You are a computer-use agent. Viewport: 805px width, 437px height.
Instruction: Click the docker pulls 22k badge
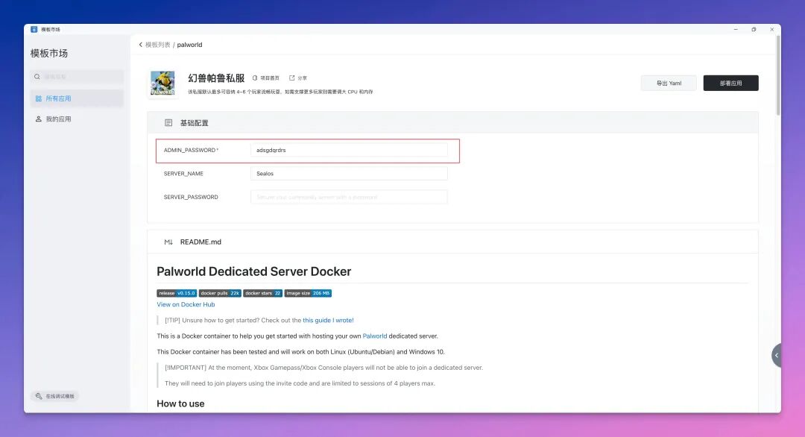(220, 293)
